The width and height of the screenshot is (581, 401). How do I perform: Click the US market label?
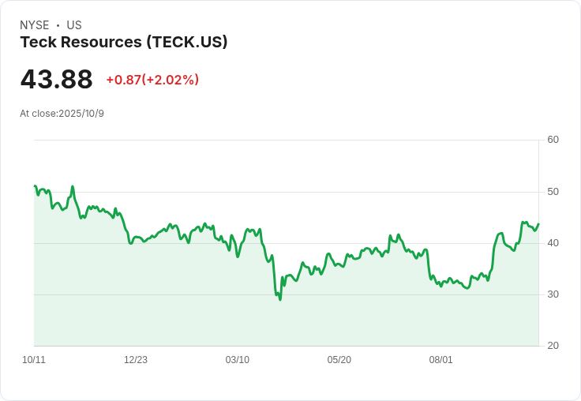tap(74, 25)
